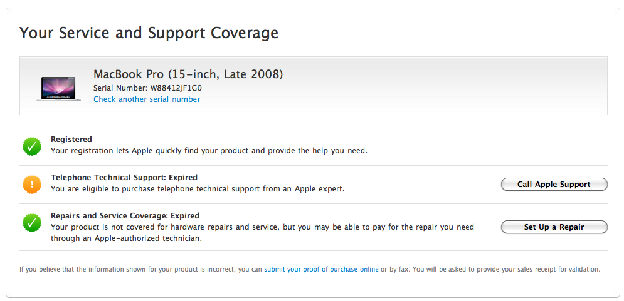Open the Check another serial number link
This screenshot has width=624, height=301.
pyautogui.click(x=147, y=99)
